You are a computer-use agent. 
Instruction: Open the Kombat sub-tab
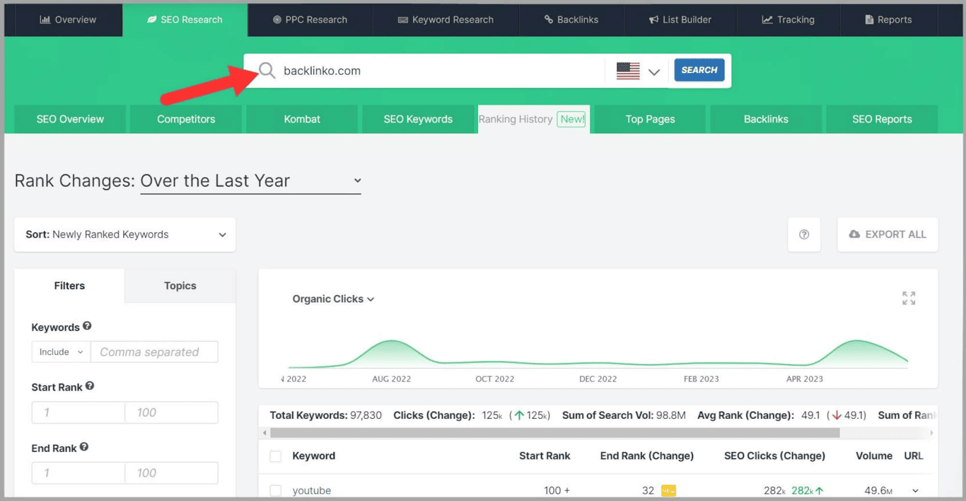point(302,119)
